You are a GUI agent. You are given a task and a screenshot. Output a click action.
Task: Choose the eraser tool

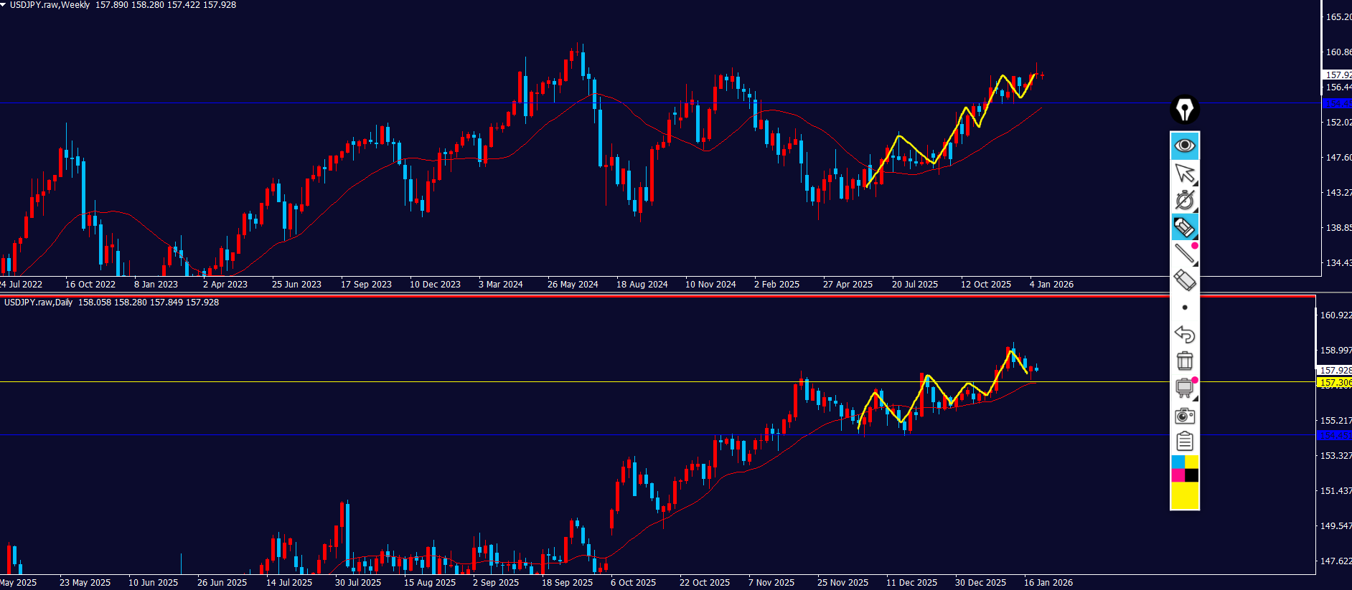click(1184, 280)
